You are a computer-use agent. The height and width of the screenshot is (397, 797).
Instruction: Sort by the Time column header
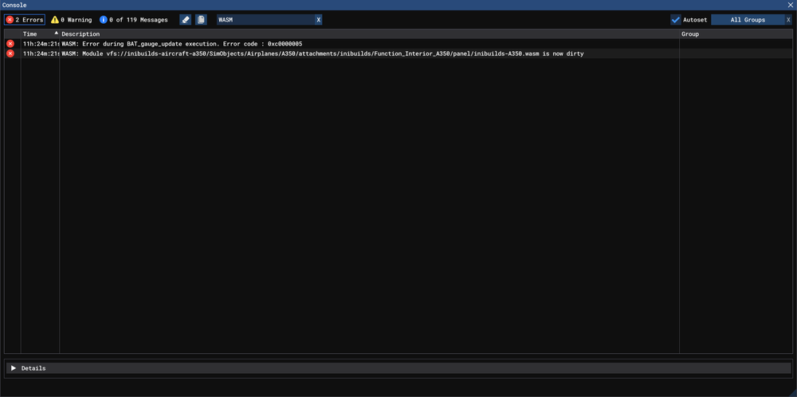coord(30,34)
